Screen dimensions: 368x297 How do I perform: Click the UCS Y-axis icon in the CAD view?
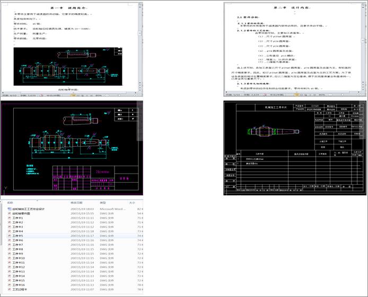coord(6,188)
